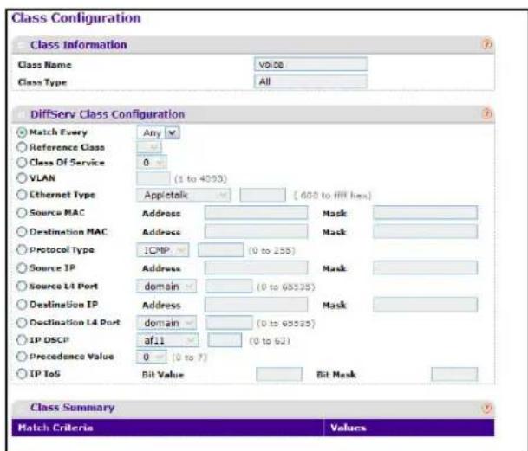This screenshot has width=528, height=451.
Task: Click the Source L4 Port number field
Action: click(x=229, y=287)
